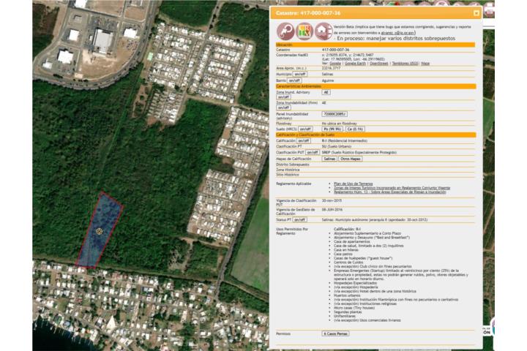Toggle Calificación layer on/off
Image resolution: width=527 pixels, height=351 pixels.
pos(304,140)
